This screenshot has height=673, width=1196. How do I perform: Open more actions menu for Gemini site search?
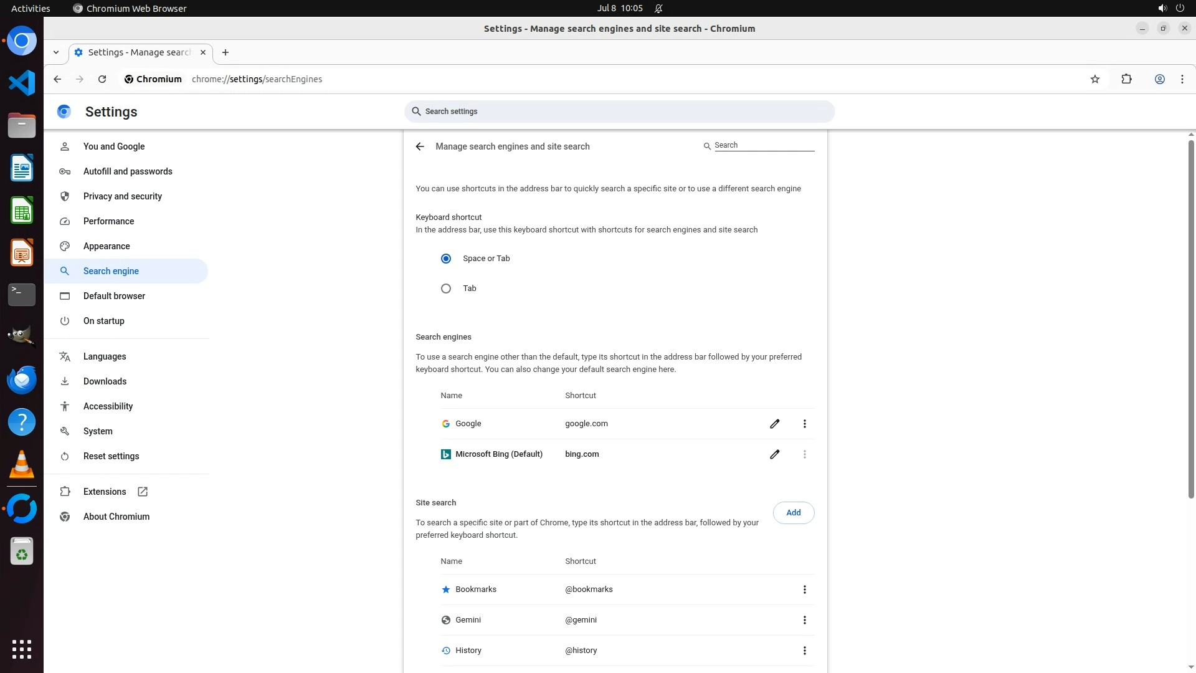coord(804,620)
